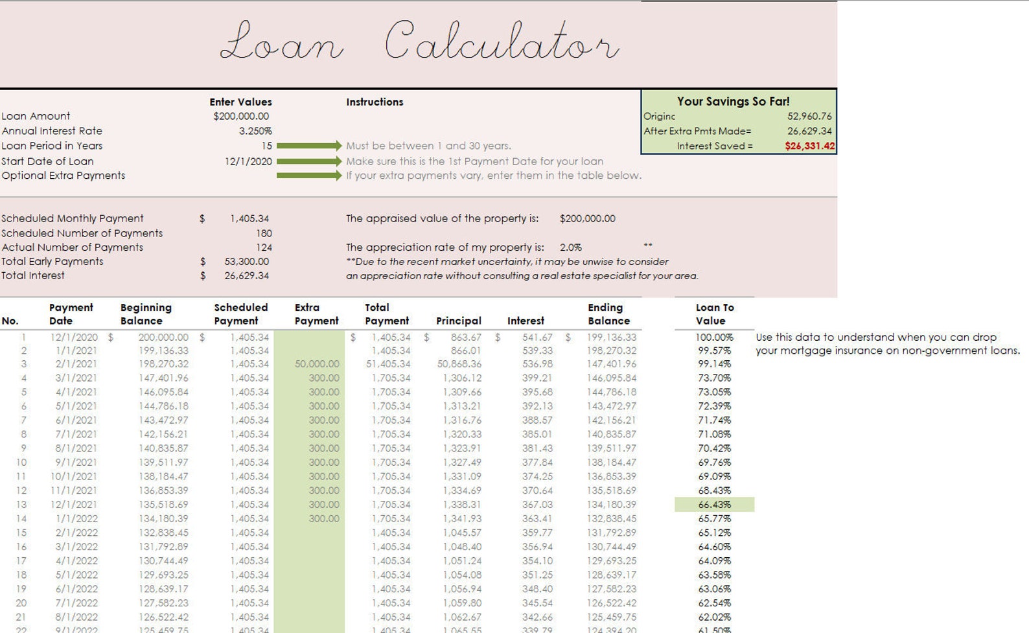Select the payment date 8/1/2022
The image size is (1029, 633).
click(76, 617)
